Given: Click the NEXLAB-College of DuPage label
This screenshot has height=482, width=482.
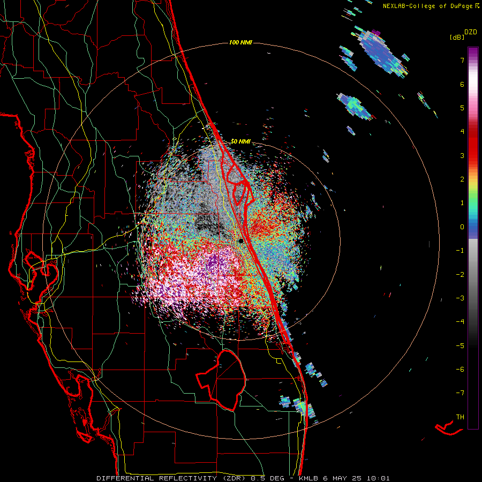Looking at the screenshot, I should [431, 6].
